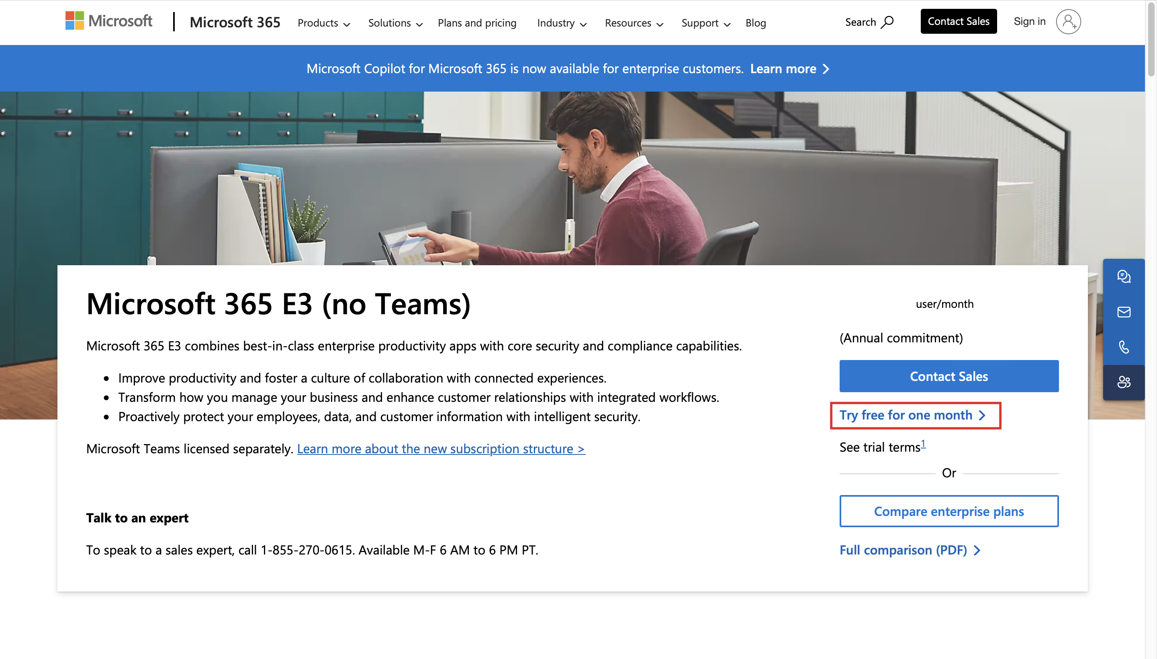Click the Microsoft logo
The width and height of the screenshot is (1157, 659).
[x=108, y=21]
